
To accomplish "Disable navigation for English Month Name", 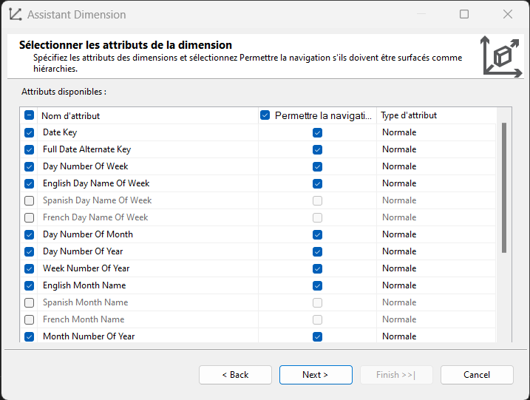I will click(317, 285).
